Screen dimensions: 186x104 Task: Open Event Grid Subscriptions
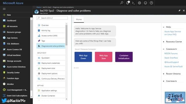[x=17, y=96]
